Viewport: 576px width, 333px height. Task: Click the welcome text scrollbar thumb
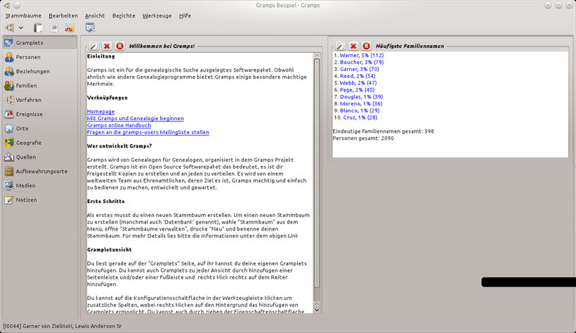(317, 174)
